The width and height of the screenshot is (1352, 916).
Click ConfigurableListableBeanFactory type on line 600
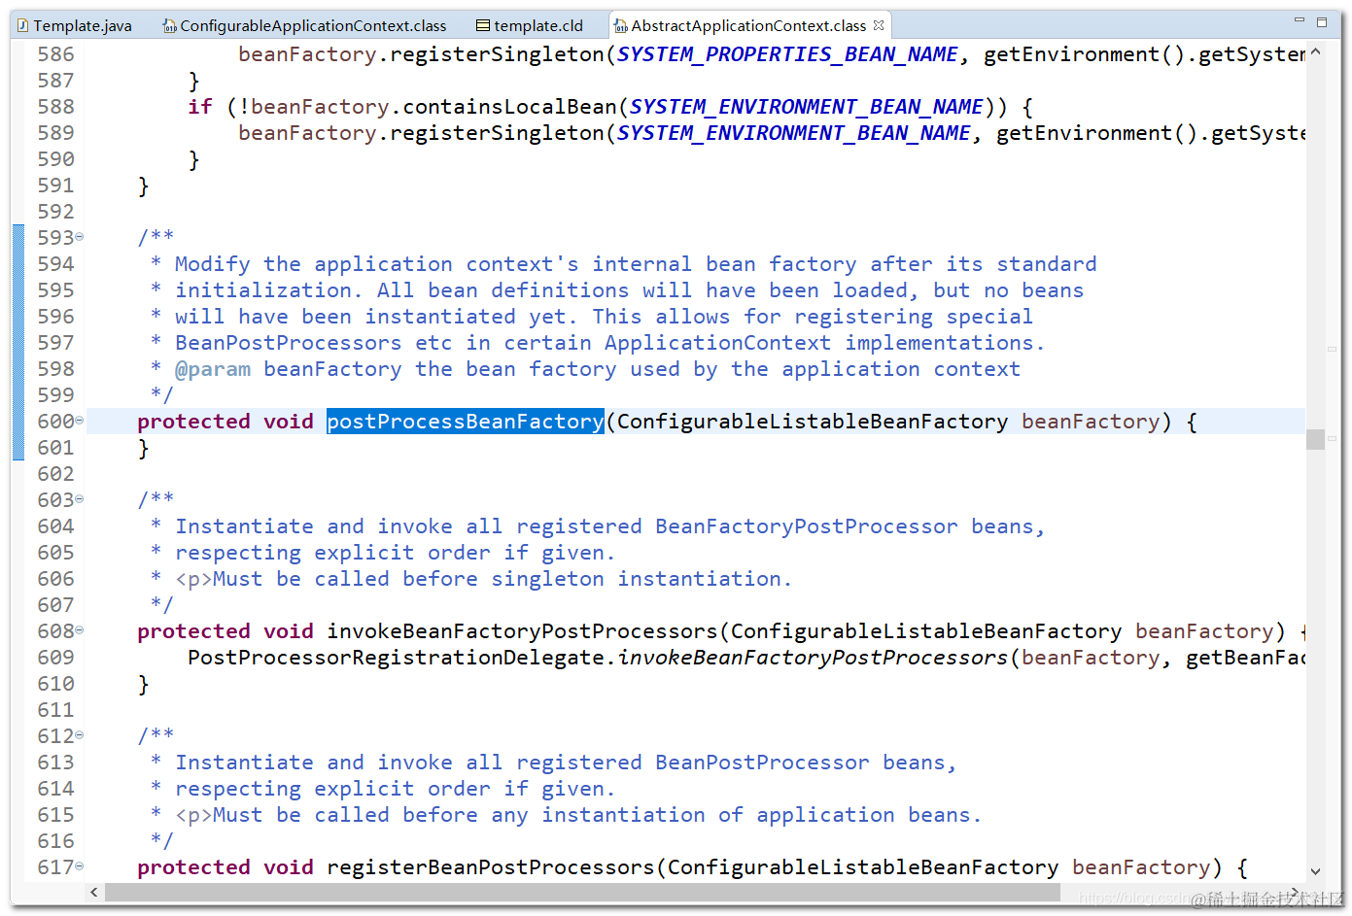[x=813, y=422]
